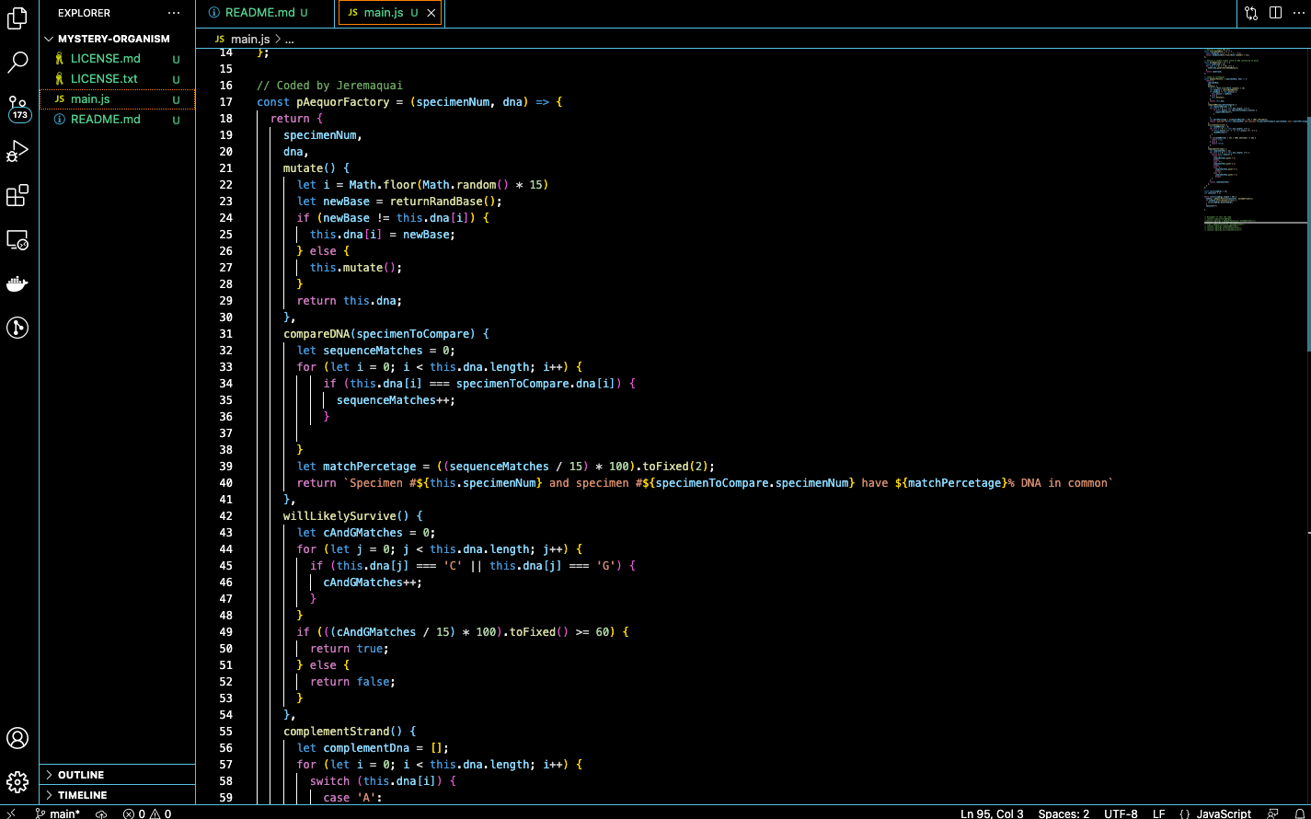Open the remote window indicator in status bar
This screenshot has height=819, width=1311.
click(11, 813)
